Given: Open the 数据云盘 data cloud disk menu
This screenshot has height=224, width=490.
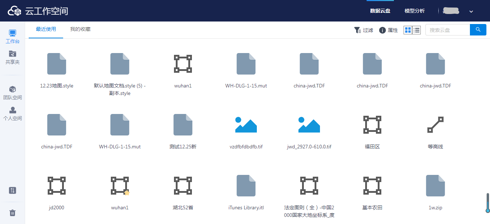Looking at the screenshot, I should pyautogui.click(x=380, y=11).
